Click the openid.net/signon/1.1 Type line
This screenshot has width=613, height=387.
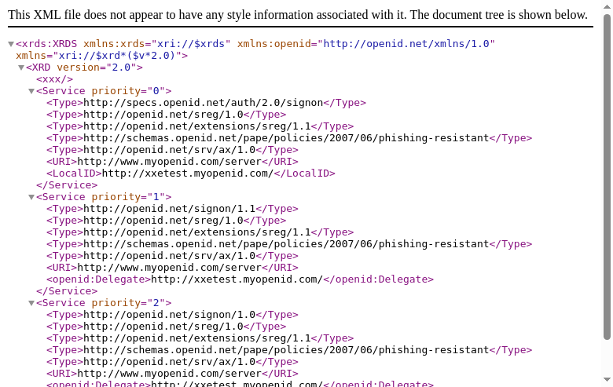click(x=172, y=209)
